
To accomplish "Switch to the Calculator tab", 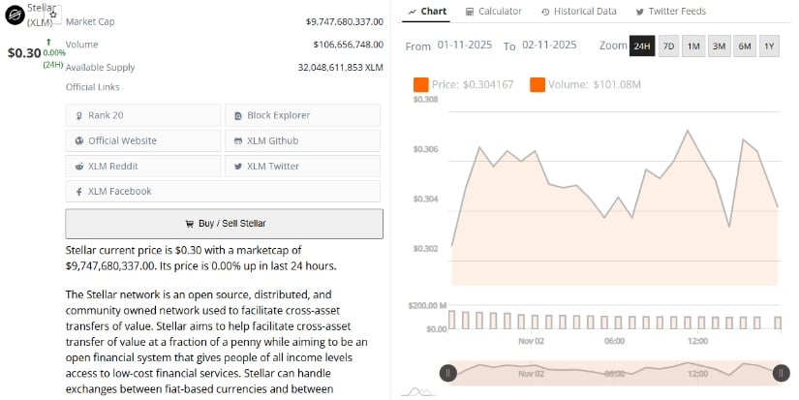I will pyautogui.click(x=493, y=12).
